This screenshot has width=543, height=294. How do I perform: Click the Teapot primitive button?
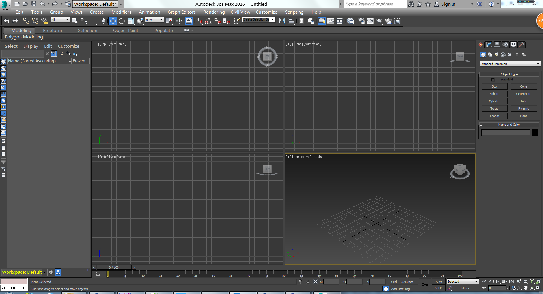pyautogui.click(x=494, y=116)
